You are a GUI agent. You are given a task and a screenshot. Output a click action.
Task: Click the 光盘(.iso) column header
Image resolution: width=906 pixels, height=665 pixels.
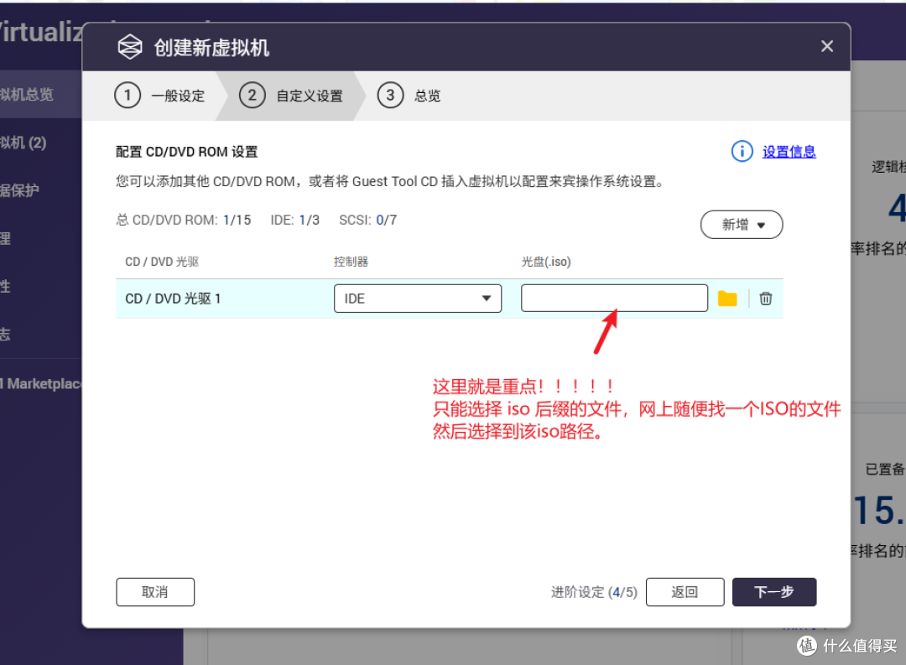pyautogui.click(x=546, y=262)
